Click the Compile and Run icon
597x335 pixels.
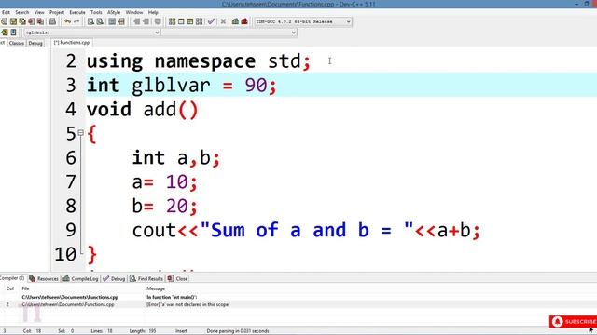(x=190, y=21)
